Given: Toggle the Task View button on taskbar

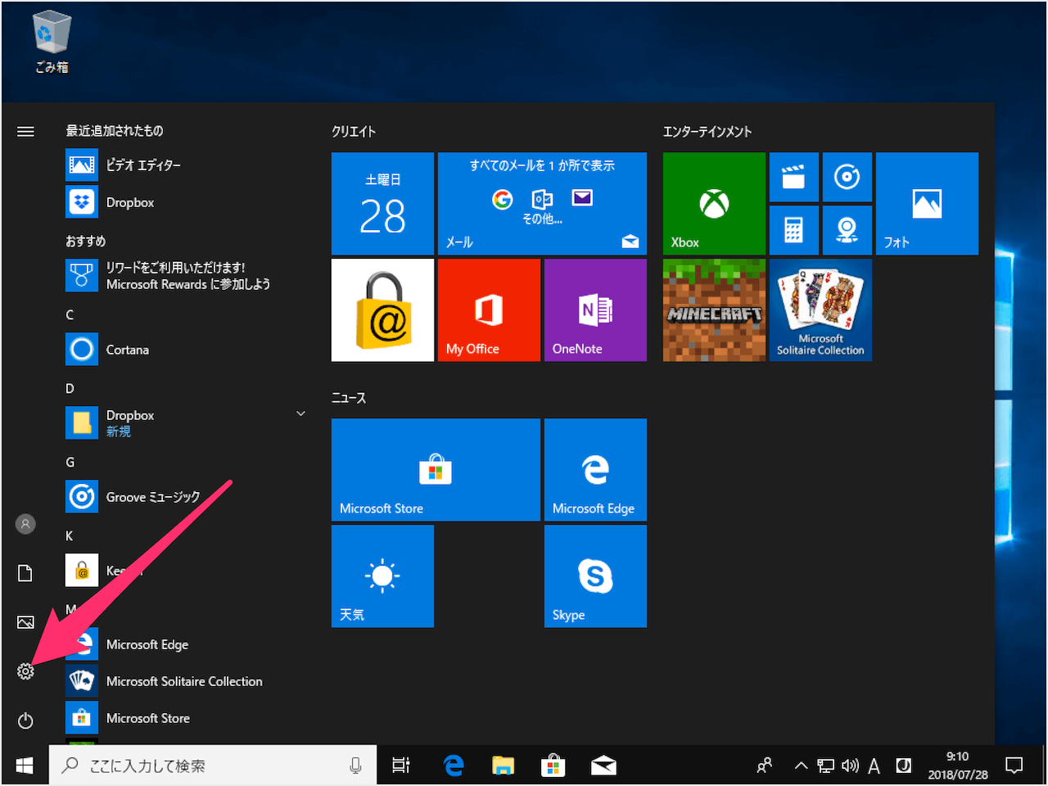Looking at the screenshot, I should pyautogui.click(x=400, y=766).
